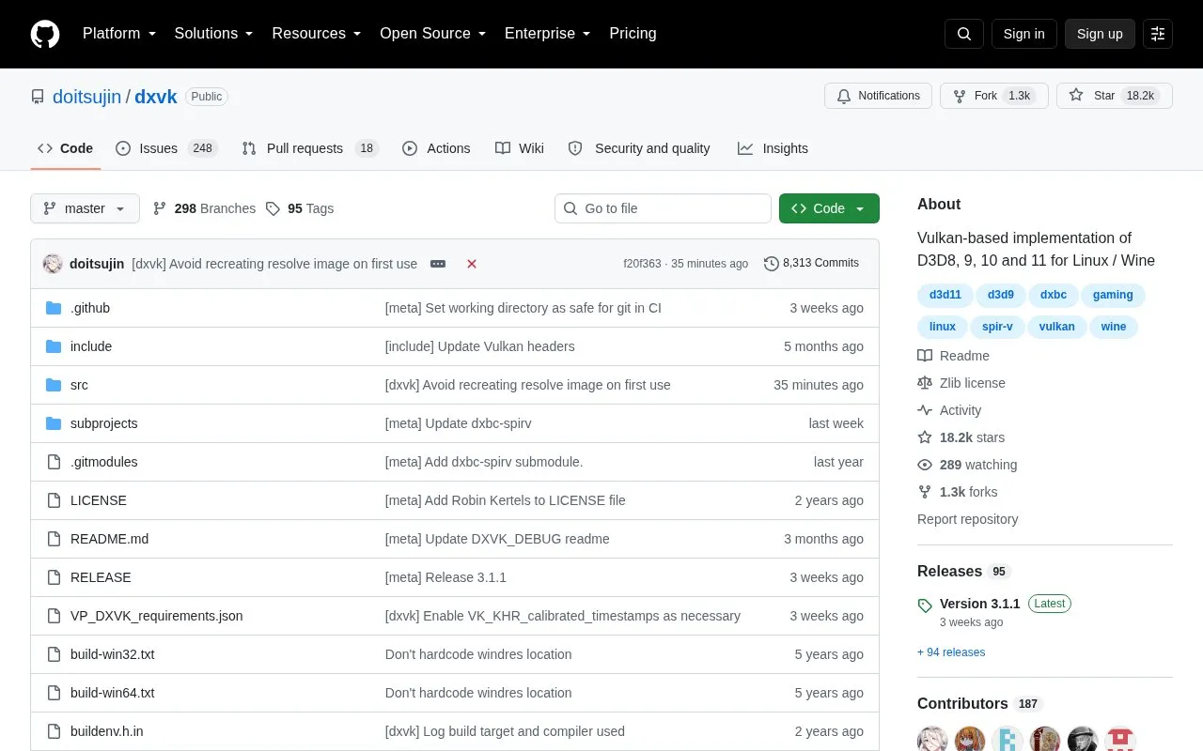Click Report repository link

tap(967, 519)
